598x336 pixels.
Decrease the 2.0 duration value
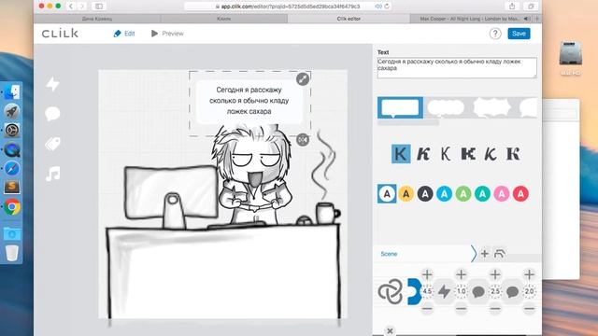[529, 308]
